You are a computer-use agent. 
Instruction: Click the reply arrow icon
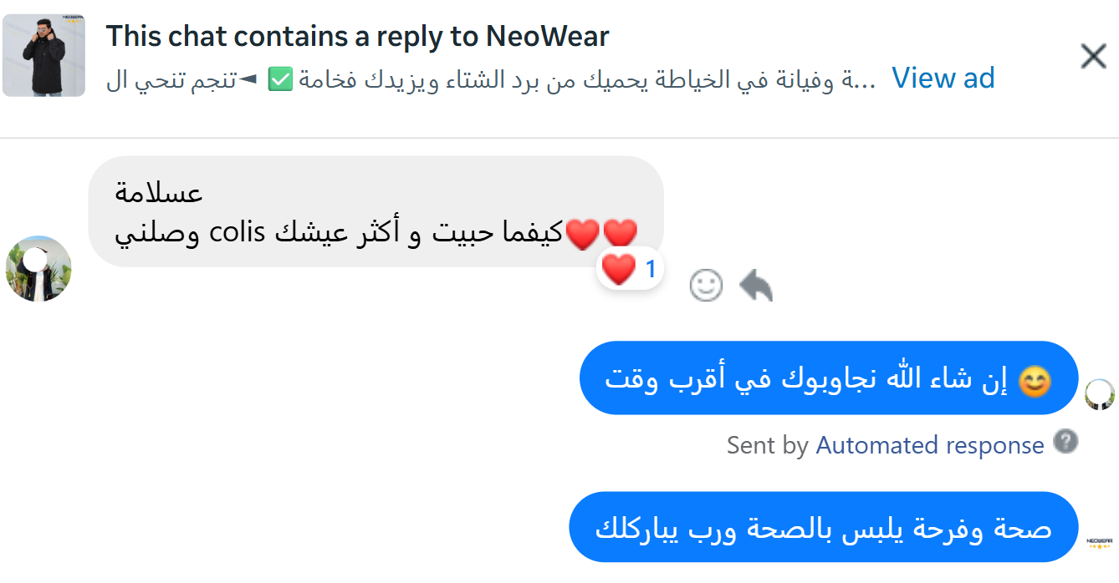tap(756, 286)
